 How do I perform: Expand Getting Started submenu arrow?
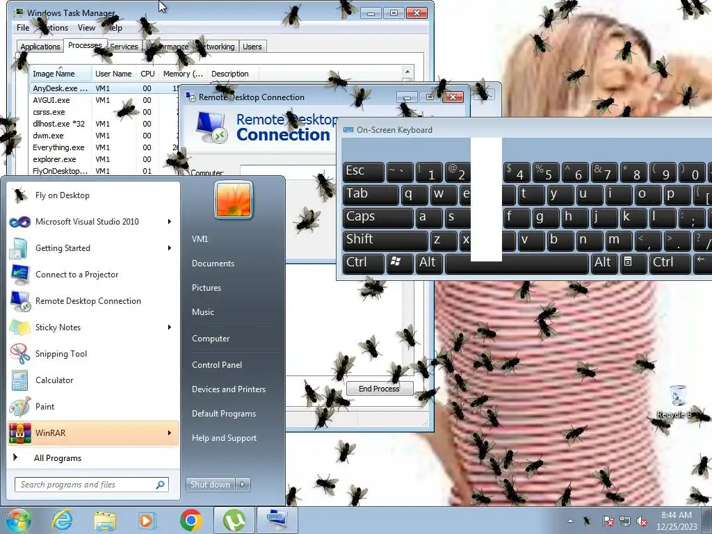coord(170,248)
